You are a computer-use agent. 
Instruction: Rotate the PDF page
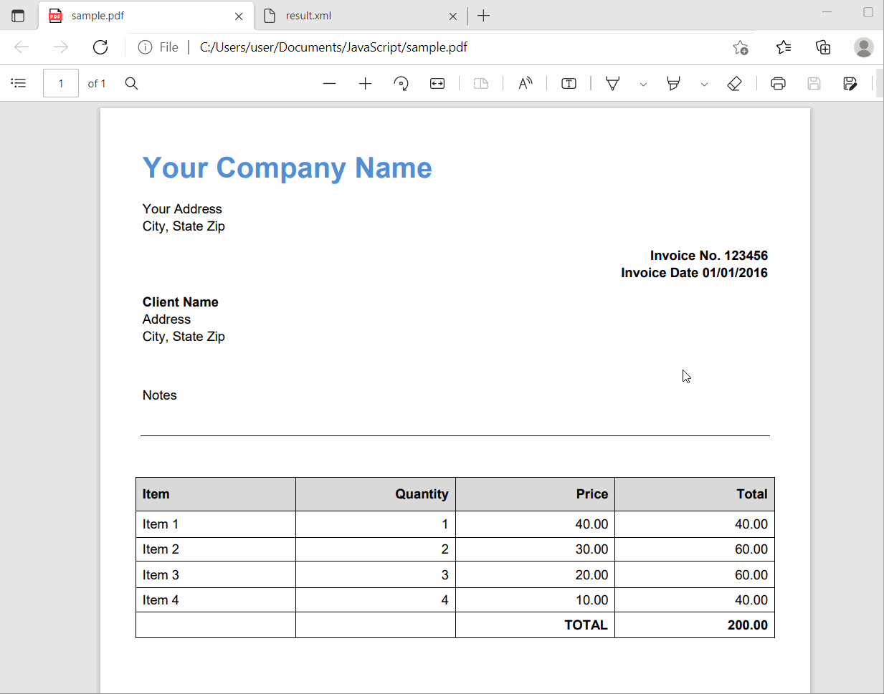pos(401,84)
